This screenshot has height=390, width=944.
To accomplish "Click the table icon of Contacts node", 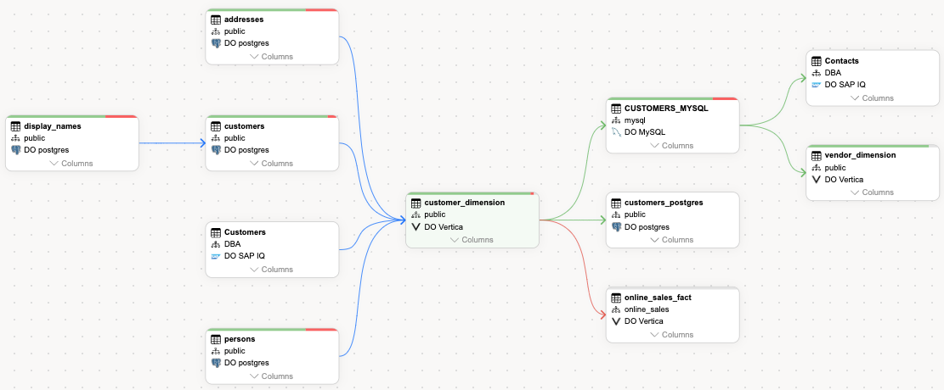I will (x=817, y=62).
